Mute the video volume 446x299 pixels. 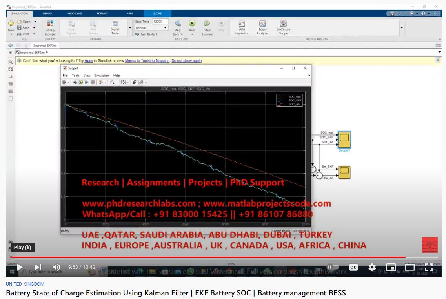(x=56, y=267)
